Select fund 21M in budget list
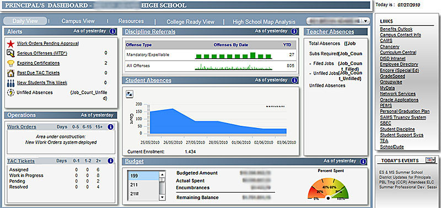This screenshot has height=208, width=441. pyautogui.click(x=143, y=194)
